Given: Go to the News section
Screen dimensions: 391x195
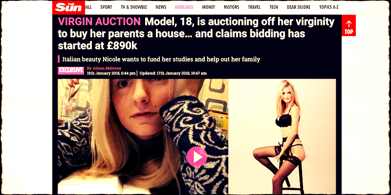Looking at the screenshot, I should pos(161,7).
